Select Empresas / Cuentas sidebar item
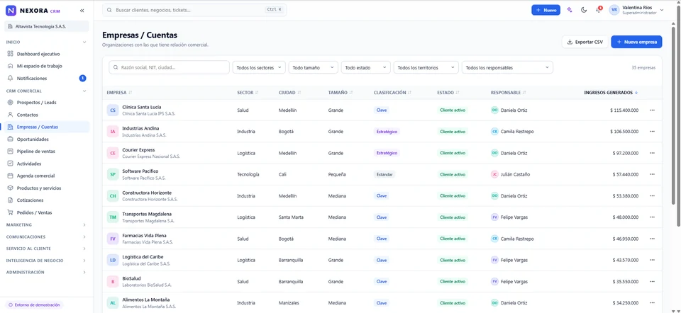The width and height of the screenshot is (681, 313). pyautogui.click(x=47, y=127)
